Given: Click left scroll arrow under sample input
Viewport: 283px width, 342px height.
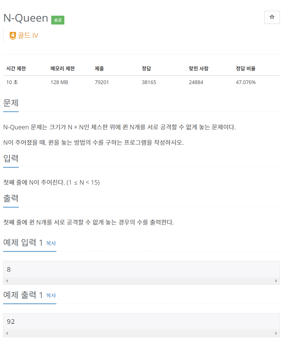Looking at the screenshot, I should pos(7,281).
